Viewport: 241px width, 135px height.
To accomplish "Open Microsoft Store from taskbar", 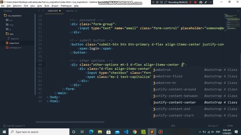I will pyautogui.click(x=108, y=132).
